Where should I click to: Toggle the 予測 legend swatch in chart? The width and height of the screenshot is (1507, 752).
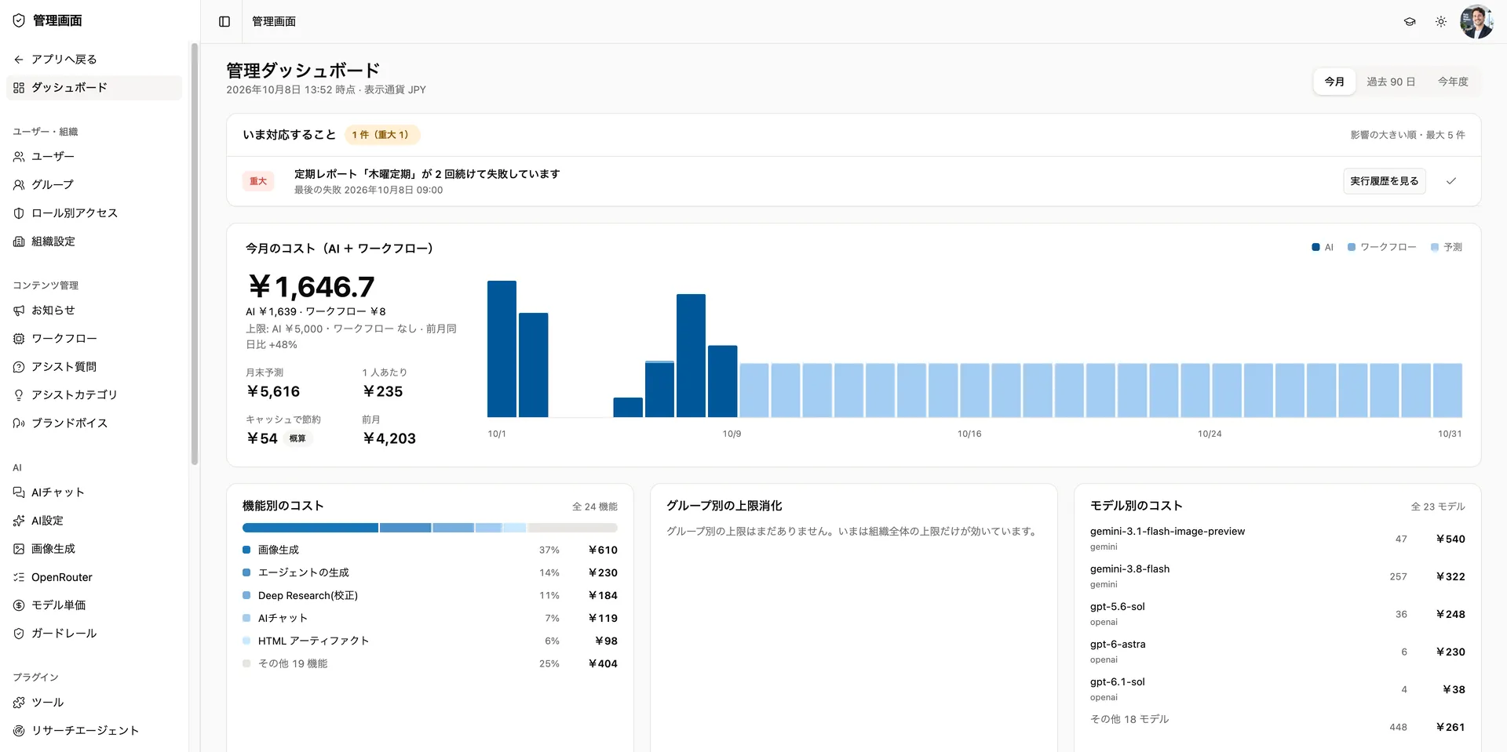[x=1435, y=247]
